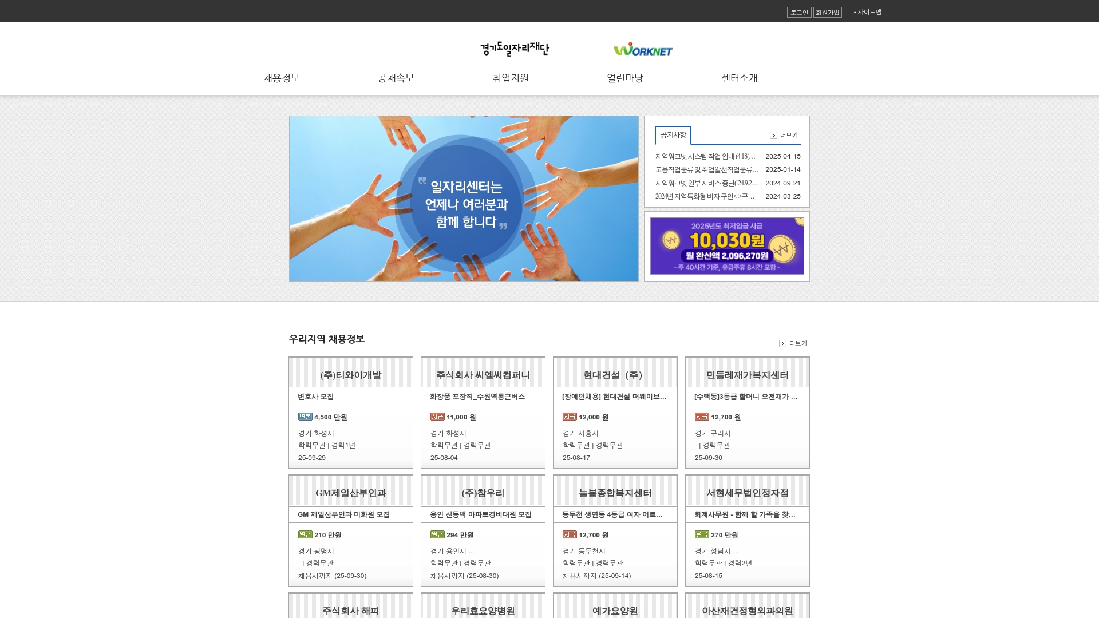Click the WORKNET logo
Screen dimensions: 1099x618
tap(643, 49)
